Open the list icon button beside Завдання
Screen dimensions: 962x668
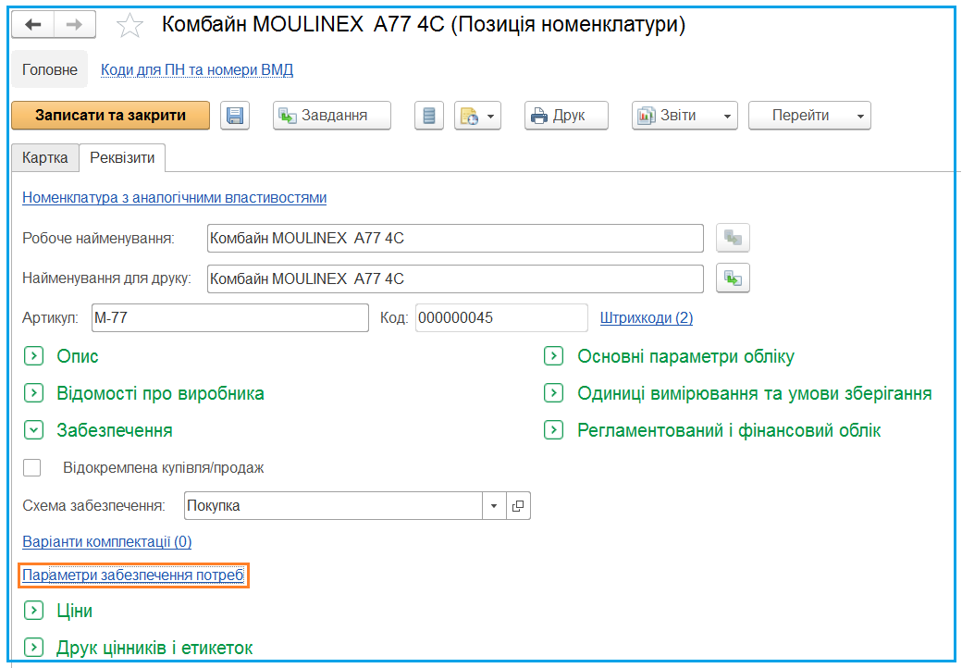(x=429, y=116)
